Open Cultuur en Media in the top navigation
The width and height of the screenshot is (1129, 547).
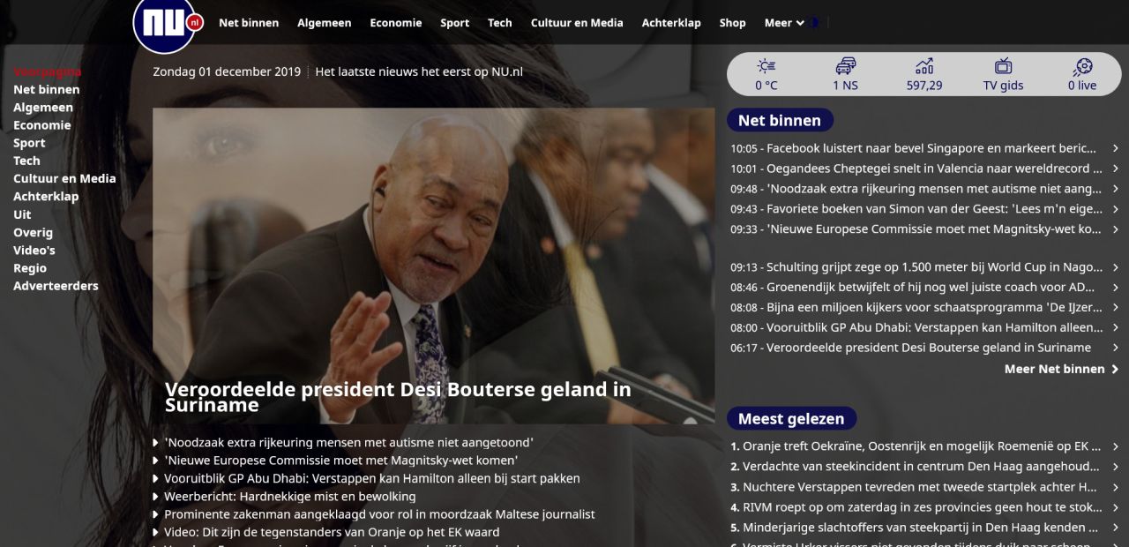pyautogui.click(x=577, y=23)
